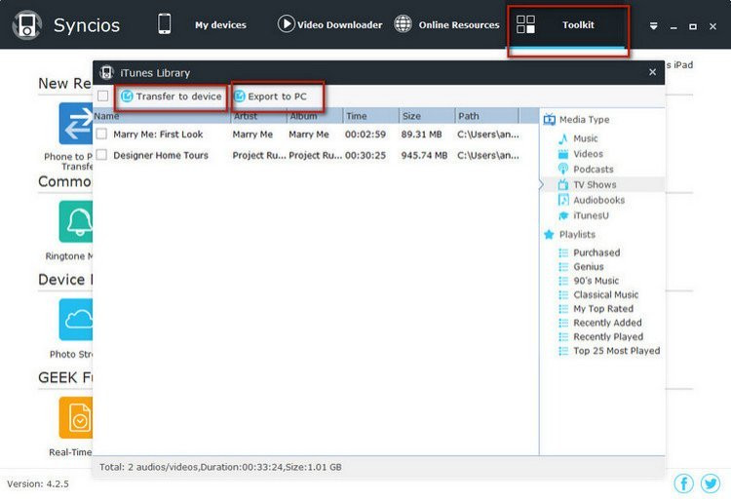The width and height of the screenshot is (731, 502).
Task: Click the 00:02:59 time cell
Action: pyautogui.click(x=365, y=135)
